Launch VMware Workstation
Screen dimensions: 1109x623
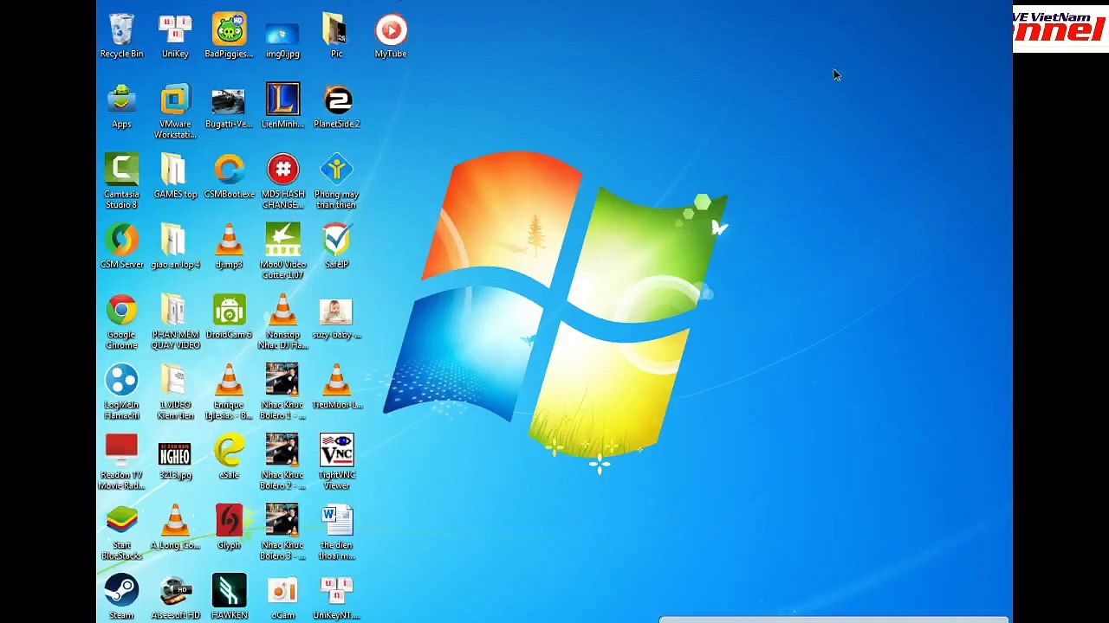coord(175,111)
